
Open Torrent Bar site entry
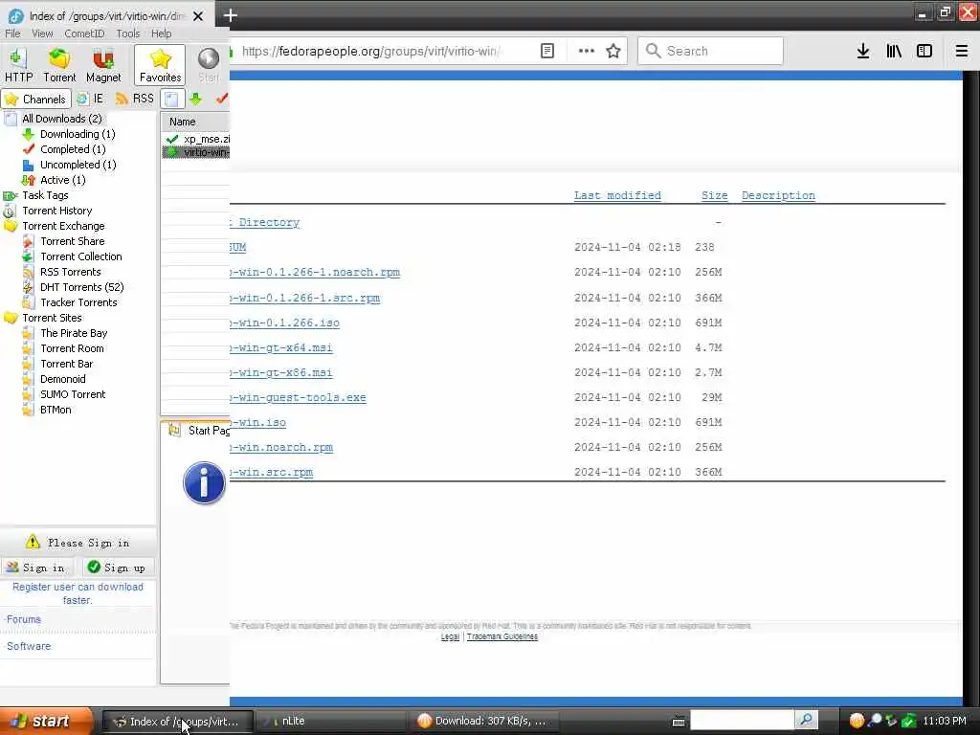point(66,364)
